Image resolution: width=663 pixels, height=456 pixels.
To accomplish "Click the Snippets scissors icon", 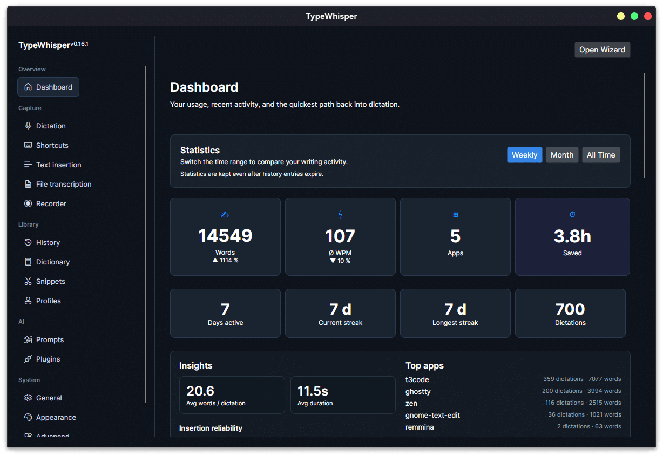I will pos(28,281).
